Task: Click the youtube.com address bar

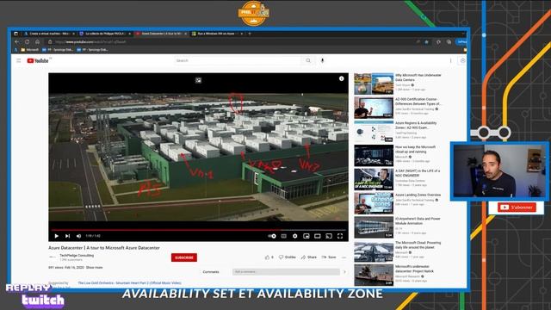Action: pos(232,41)
